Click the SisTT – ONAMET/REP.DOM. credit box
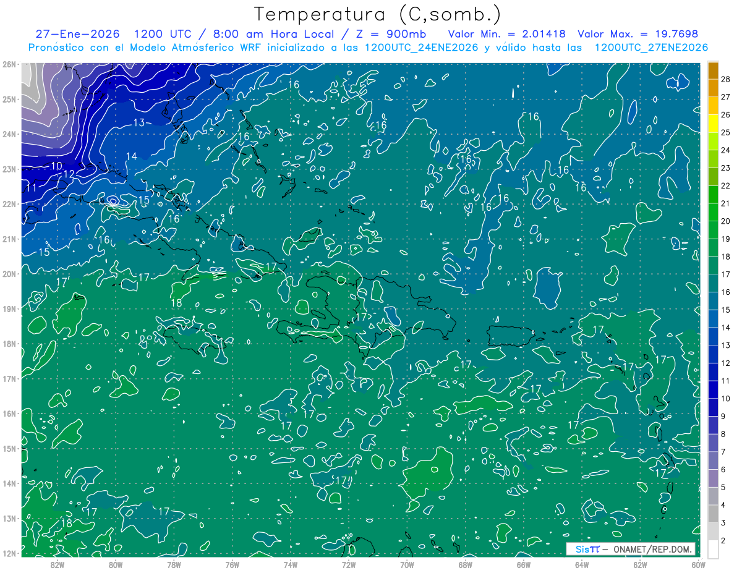The width and height of the screenshot is (742, 573). [x=631, y=549]
